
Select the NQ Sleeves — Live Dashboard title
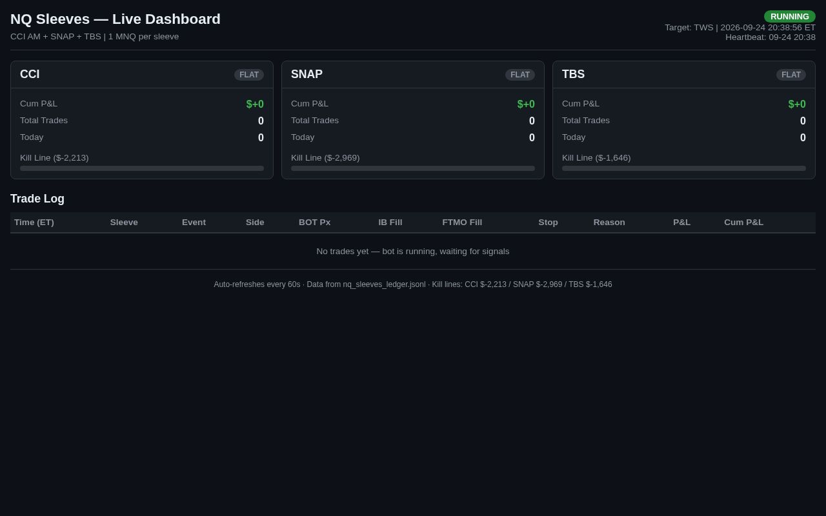pyautogui.click(x=116, y=19)
